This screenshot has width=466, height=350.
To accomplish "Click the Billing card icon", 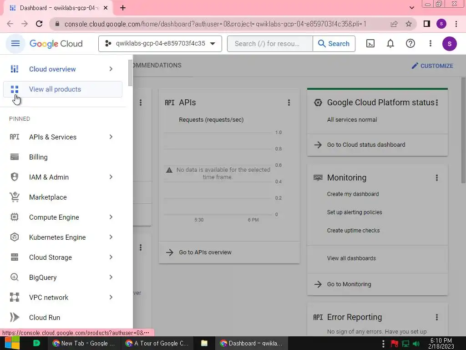I will click(14, 157).
